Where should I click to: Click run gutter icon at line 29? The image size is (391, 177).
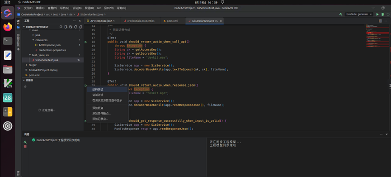tap(85, 86)
